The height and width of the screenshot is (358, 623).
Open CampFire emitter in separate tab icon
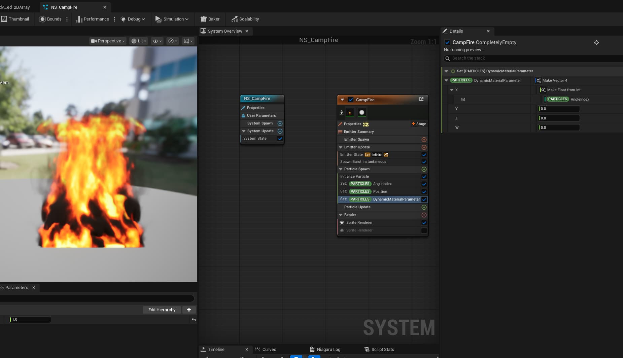point(421,99)
